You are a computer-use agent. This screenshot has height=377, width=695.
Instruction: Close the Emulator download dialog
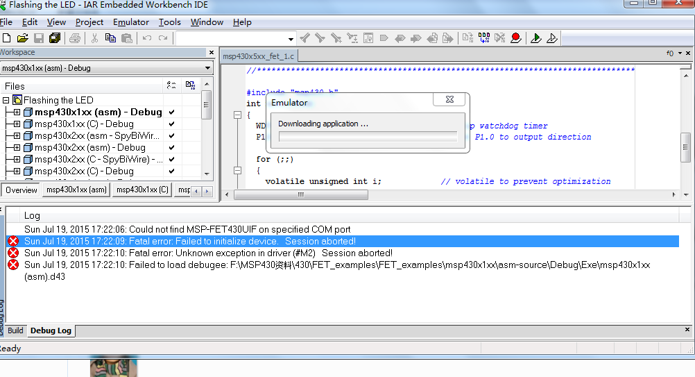point(449,99)
